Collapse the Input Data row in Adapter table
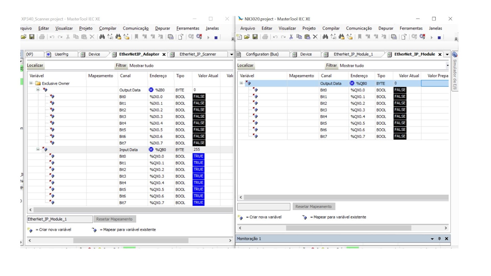This screenshot has width=491, height=276. [38, 149]
